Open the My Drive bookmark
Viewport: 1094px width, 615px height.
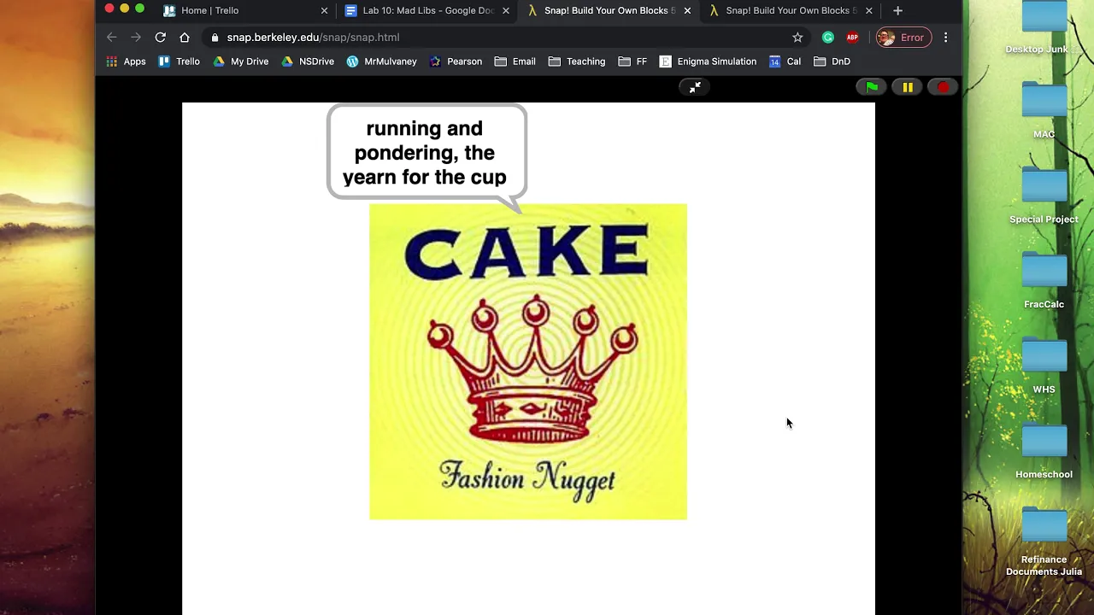240,61
